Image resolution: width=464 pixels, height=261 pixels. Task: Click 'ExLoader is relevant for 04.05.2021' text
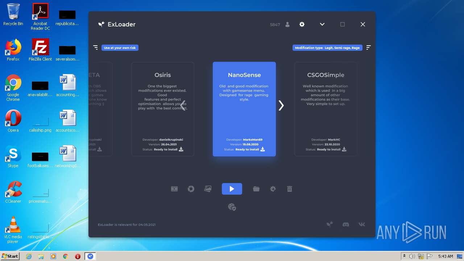[127, 225]
